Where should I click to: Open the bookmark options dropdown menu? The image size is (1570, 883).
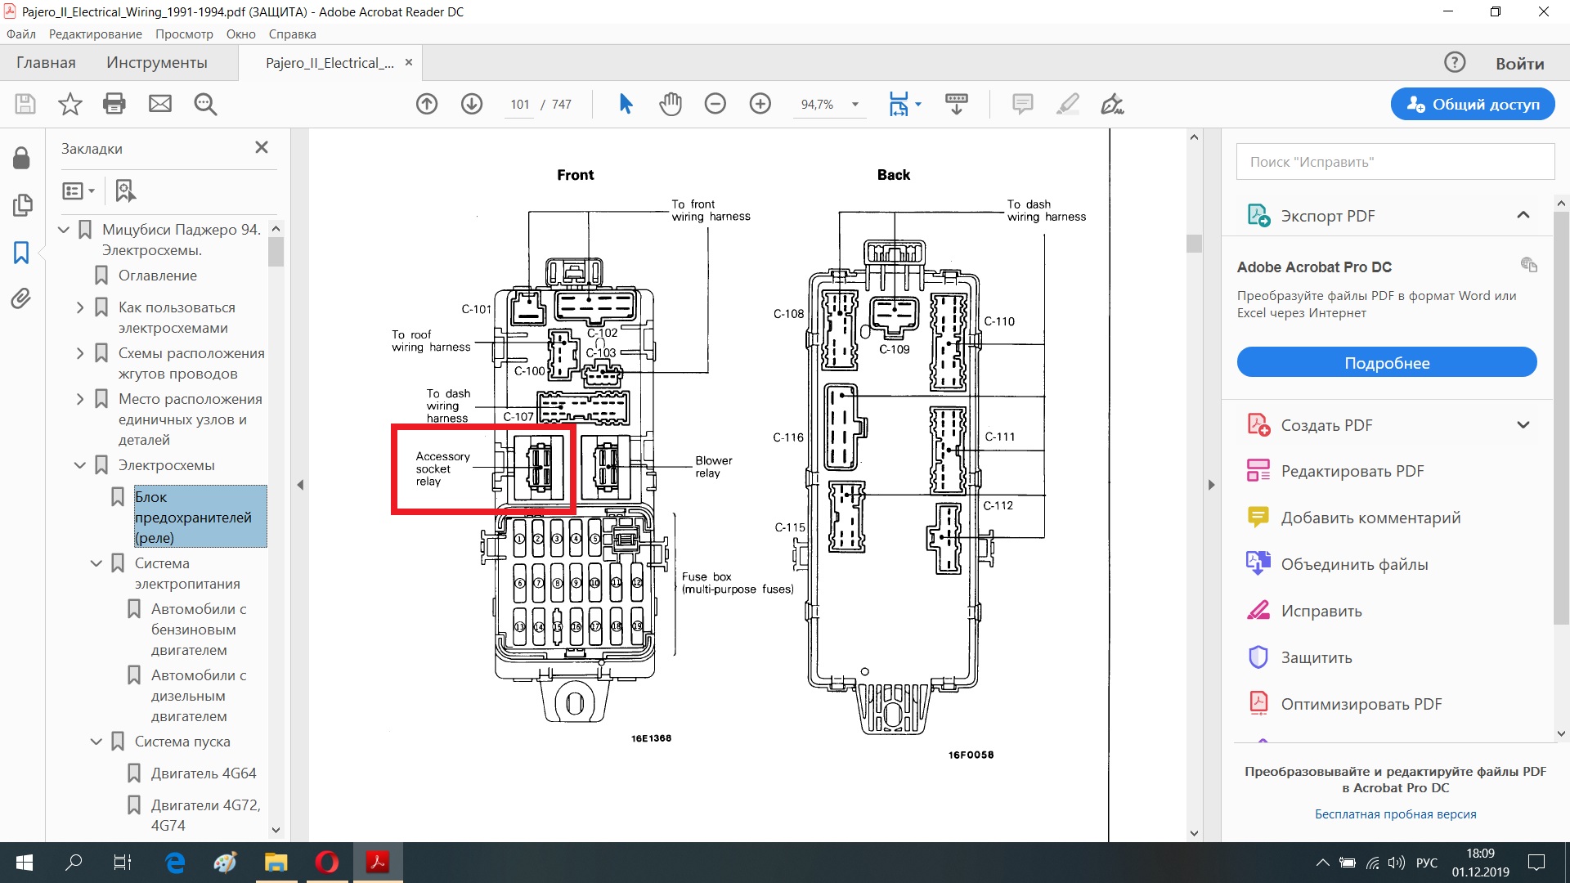click(x=78, y=190)
